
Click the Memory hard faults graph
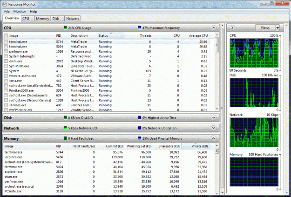click(254, 172)
